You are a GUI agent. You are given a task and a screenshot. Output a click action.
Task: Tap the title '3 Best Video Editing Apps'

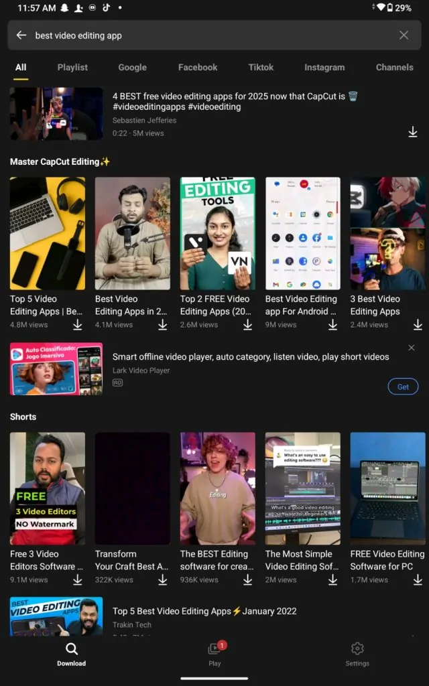pos(375,305)
